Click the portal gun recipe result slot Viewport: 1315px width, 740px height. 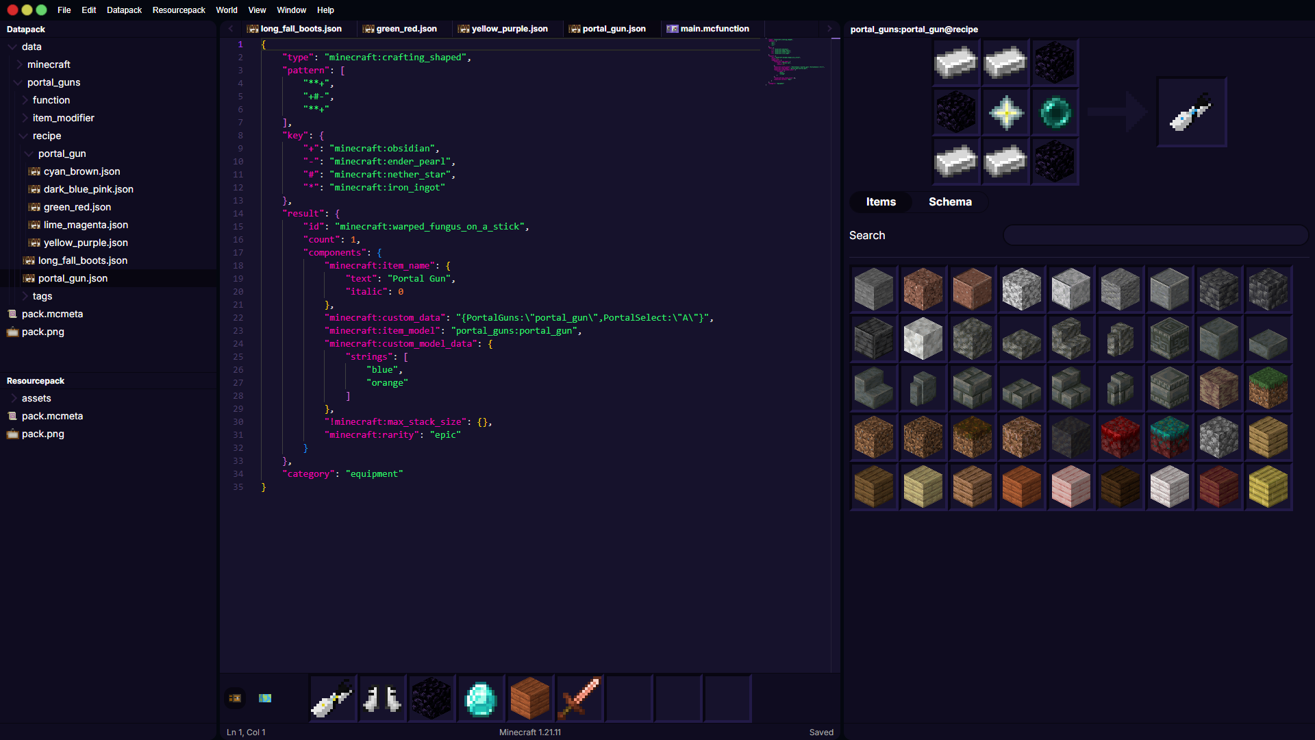click(x=1192, y=112)
